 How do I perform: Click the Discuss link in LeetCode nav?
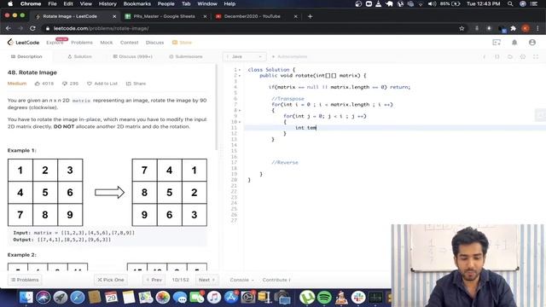[154, 43]
